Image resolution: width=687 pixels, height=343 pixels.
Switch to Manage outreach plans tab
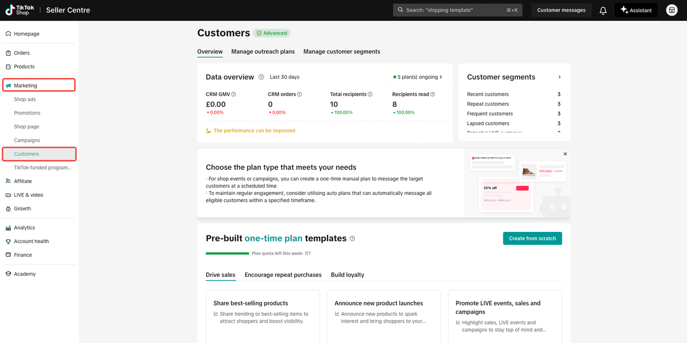[x=263, y=52]
